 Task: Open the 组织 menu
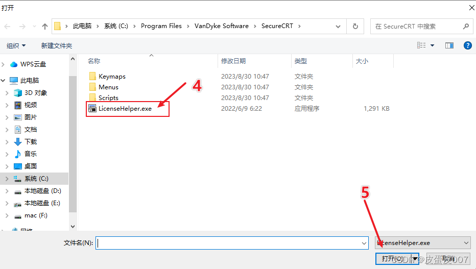click(x=16, y=46)
